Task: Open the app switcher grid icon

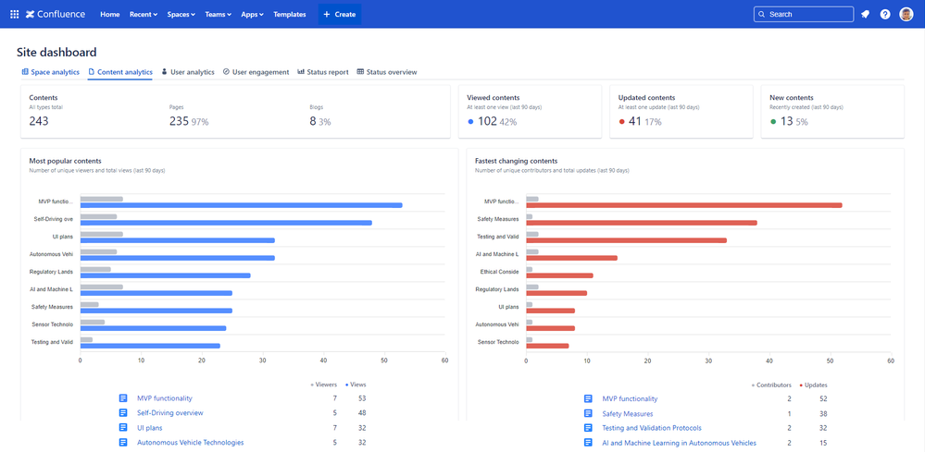Action: coord(14,15)
